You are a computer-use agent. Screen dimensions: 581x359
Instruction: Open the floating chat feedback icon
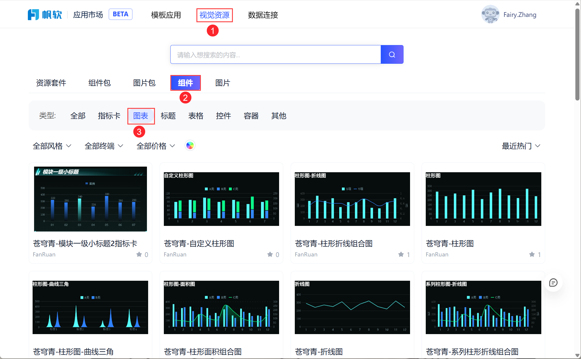click(553, 283)
